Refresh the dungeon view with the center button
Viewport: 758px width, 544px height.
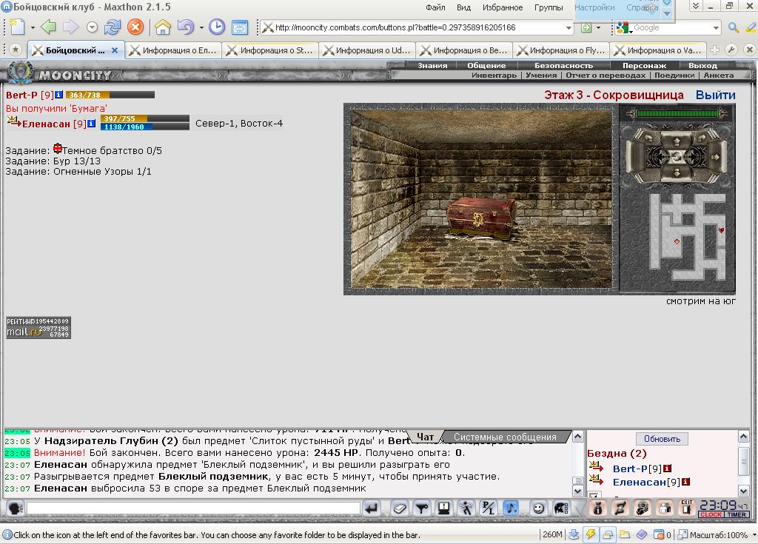[677, 157]
